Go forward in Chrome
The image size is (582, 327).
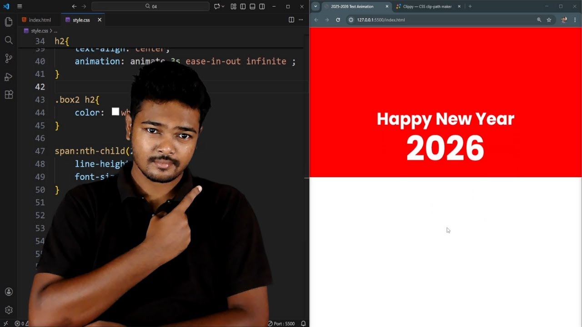[327, 20]
